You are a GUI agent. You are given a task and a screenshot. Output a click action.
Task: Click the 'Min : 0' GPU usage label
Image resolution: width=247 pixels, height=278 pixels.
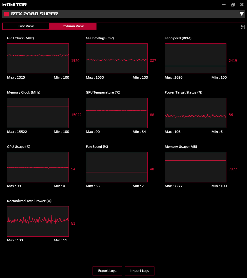coord(59,186)
